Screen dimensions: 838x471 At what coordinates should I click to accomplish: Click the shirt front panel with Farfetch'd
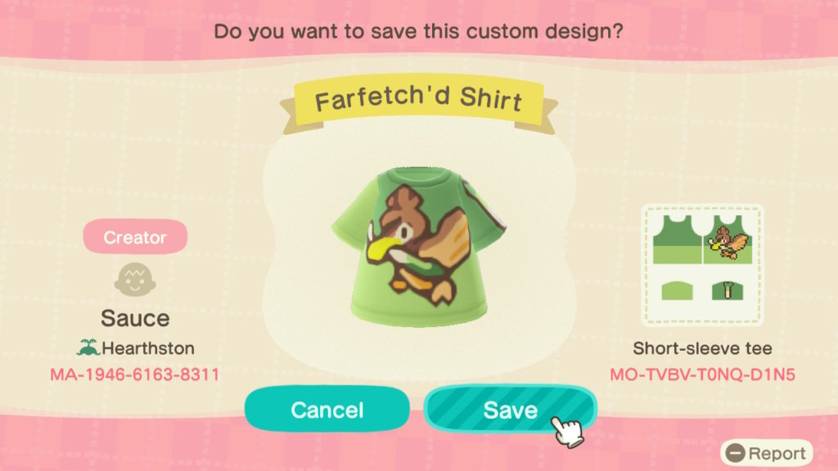[x=728, y=240]
